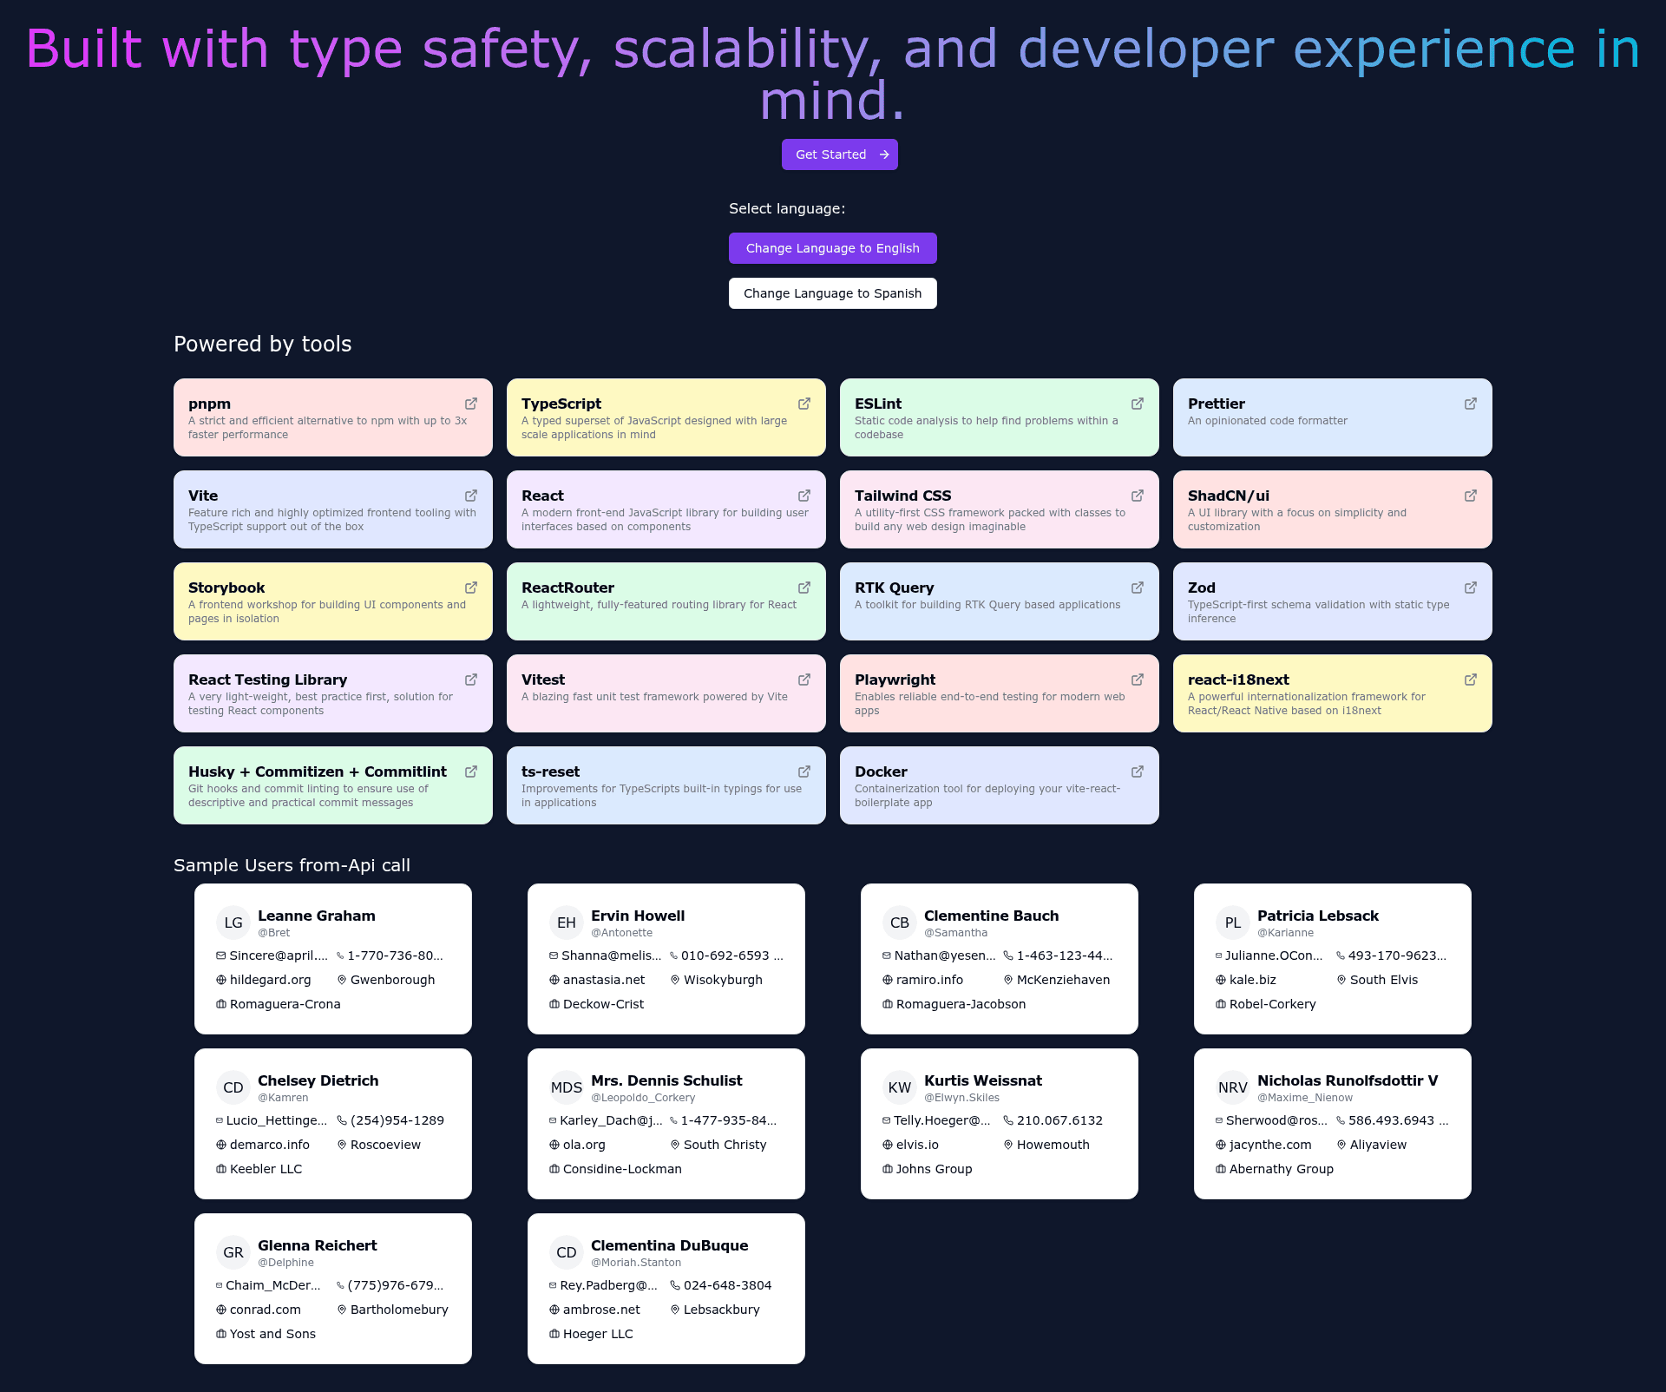This screenshot has height=1392, width=1666.
Task: Click the globe icon beside hildegard.org
Action: coord(221,980)
